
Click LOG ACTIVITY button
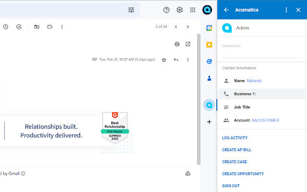235,138
